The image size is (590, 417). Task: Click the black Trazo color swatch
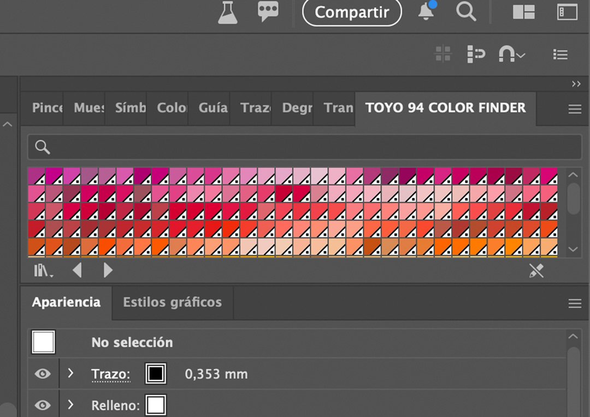[x=156, y=374]
